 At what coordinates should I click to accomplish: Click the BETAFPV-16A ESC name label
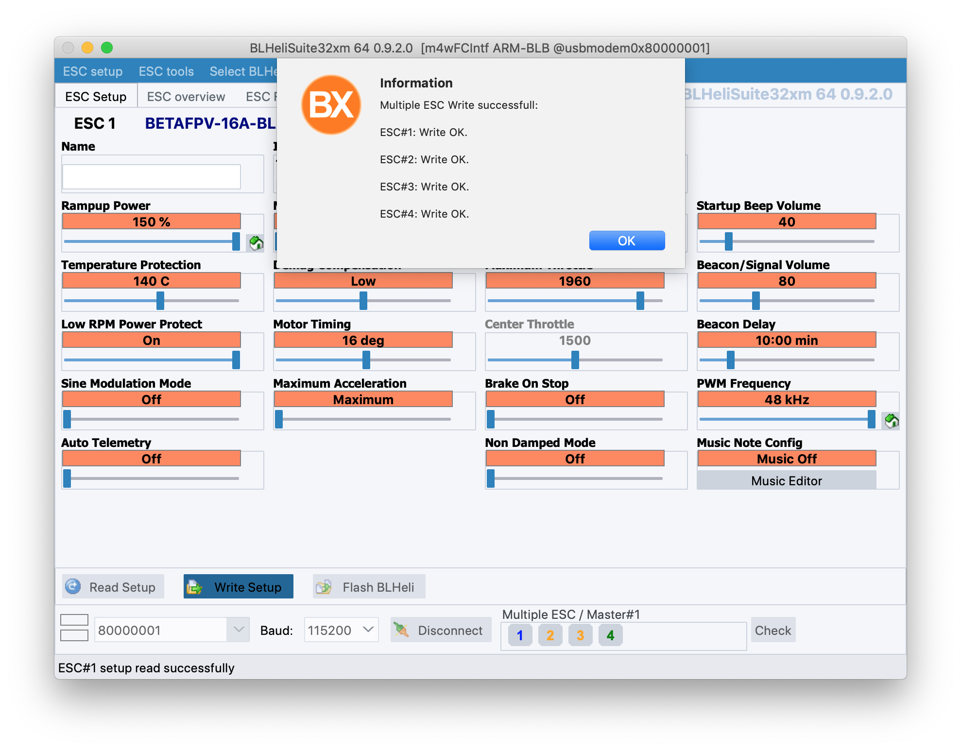tap(210, 123)
